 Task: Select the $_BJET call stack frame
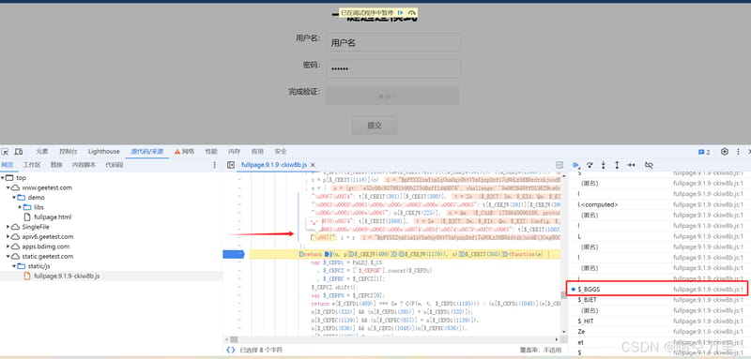click(x=657, y=300)
